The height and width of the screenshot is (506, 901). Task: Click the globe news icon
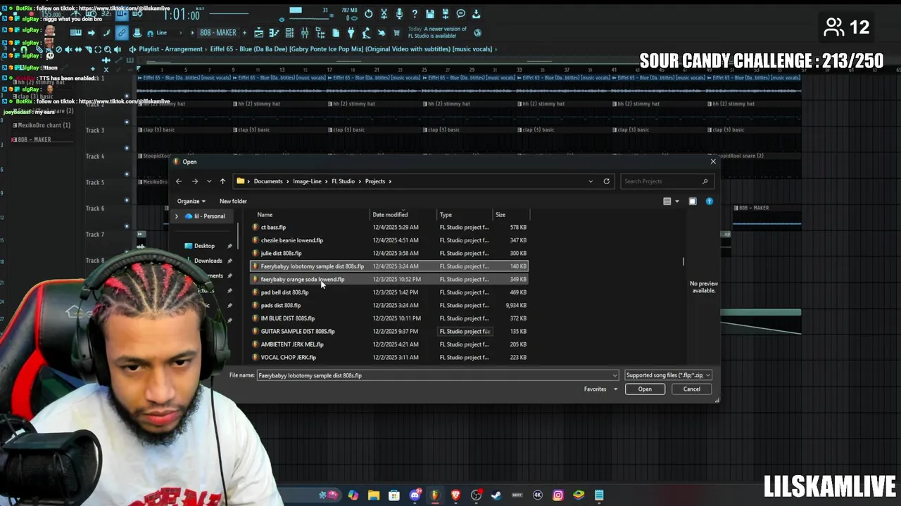pyautogui.click(x=478, y=32)
